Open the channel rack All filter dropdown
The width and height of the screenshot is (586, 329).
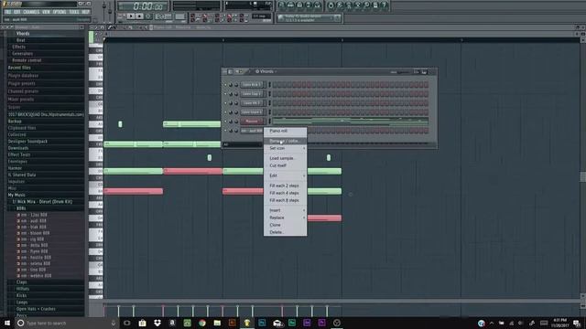pyautogui.click(x=242, y=144)
